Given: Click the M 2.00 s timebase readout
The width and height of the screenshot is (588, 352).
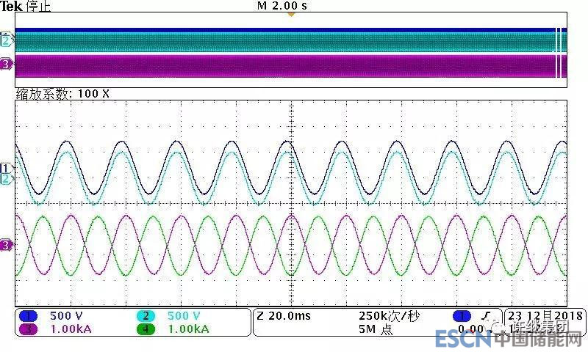Looking at the screenshot, I should point(282,6).
